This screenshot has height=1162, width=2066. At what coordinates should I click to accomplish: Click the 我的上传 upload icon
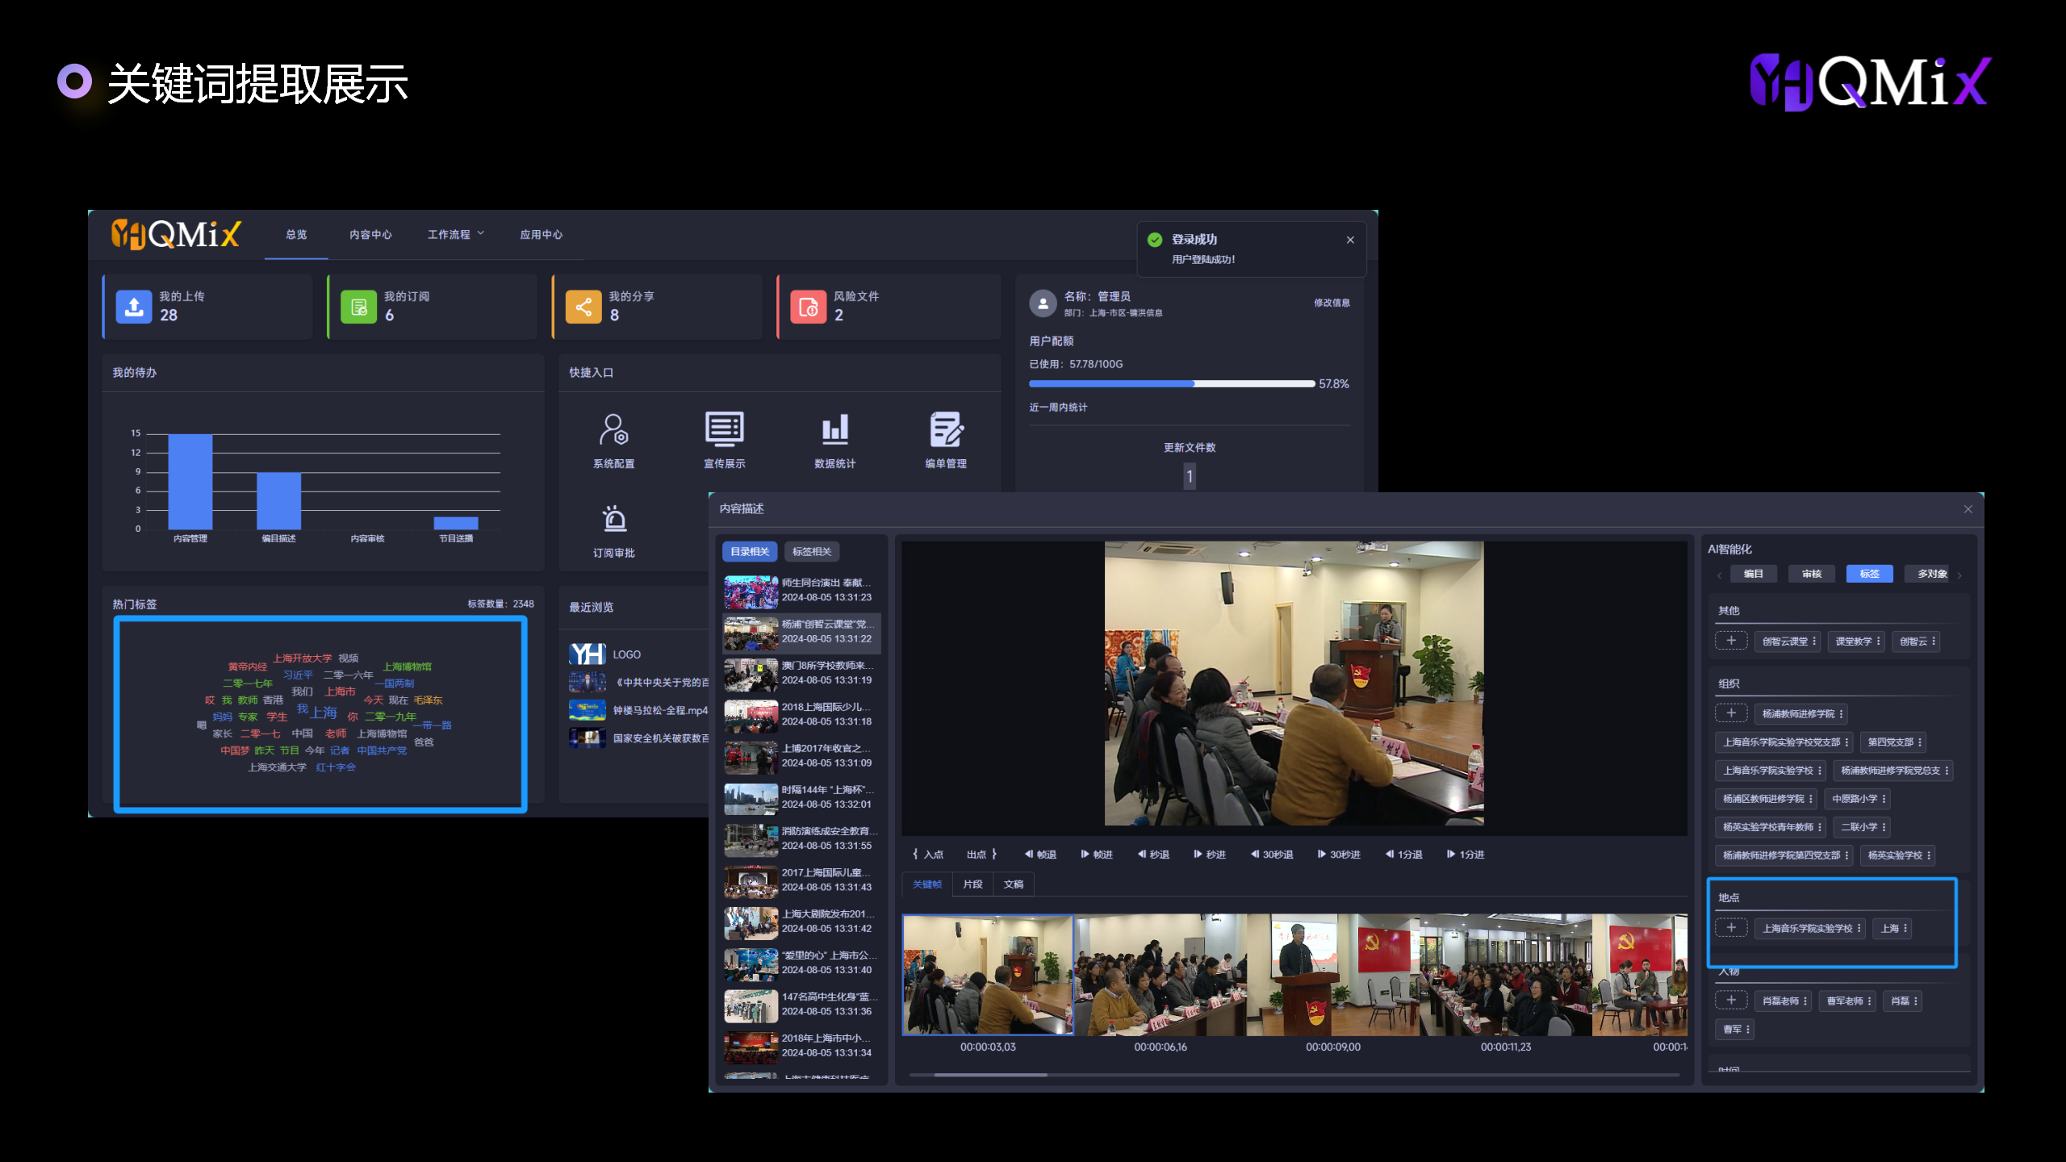coord(134,307)
